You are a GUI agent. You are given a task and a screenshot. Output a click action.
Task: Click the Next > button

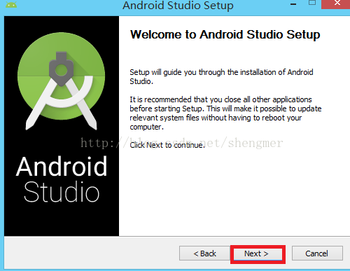point(256,253)
